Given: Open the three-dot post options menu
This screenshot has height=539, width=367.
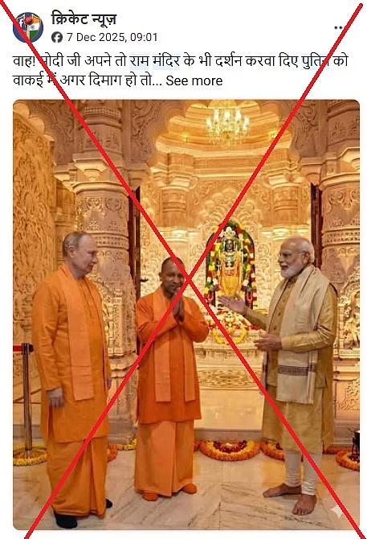Looking at the screenshot, I should pos(338,28).
